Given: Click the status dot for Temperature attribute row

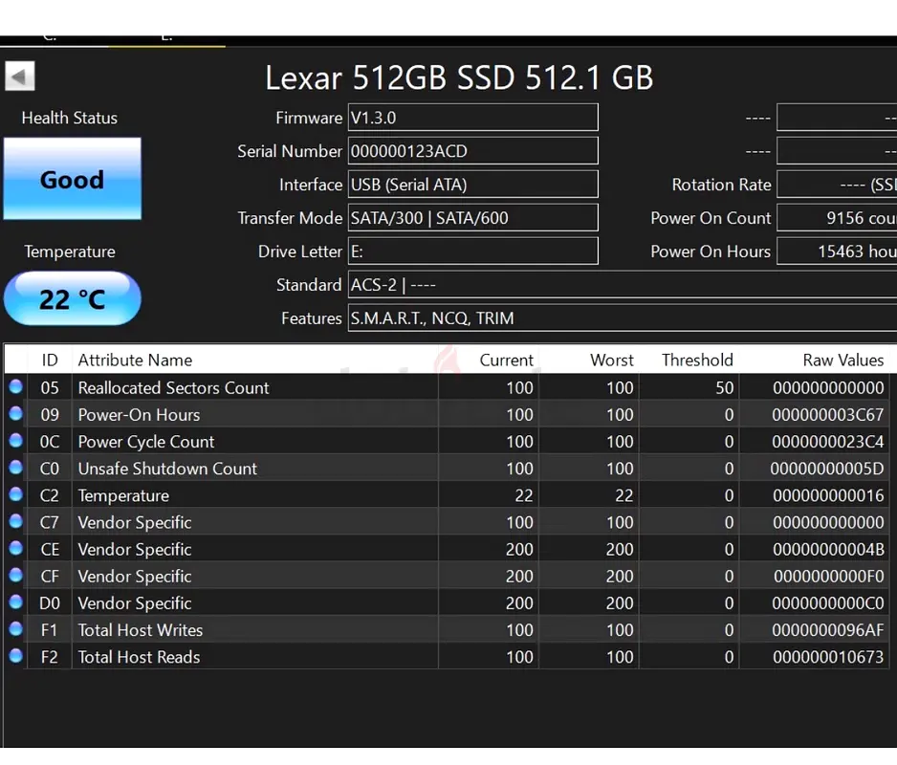Looking at the screenshot, I should pyautogui.click(x=16, y=494).
